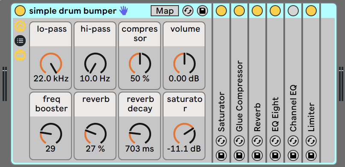Screen dimensions: 345x167
Task: Click the Glue Compressor device title
Action: tap(239, 96)
